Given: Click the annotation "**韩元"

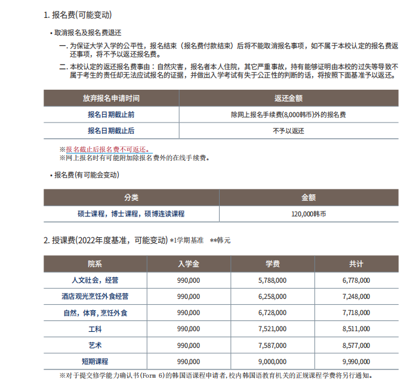Looking at the screenshot, I should coord(220,240).
